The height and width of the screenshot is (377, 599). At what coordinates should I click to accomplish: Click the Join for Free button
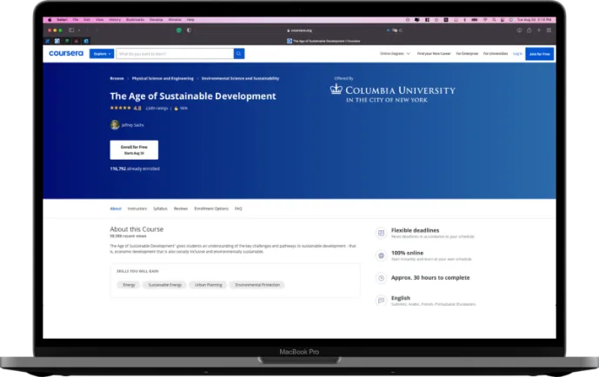539,54
